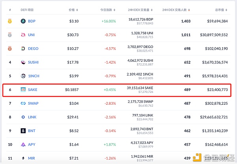Click the APY token logo icon
237x164 pixels.
(23, 144)
